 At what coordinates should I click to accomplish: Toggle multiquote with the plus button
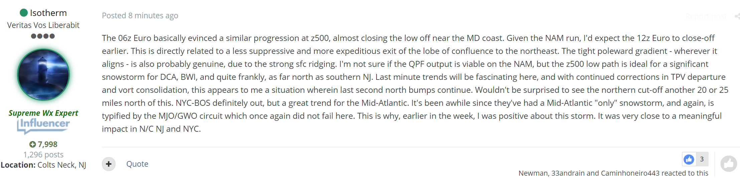click(109, 164)
